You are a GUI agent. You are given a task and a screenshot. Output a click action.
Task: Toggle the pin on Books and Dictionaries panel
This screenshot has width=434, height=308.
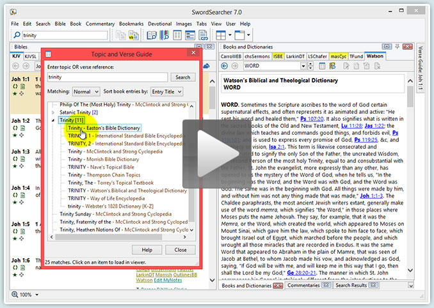pos(397,47)
